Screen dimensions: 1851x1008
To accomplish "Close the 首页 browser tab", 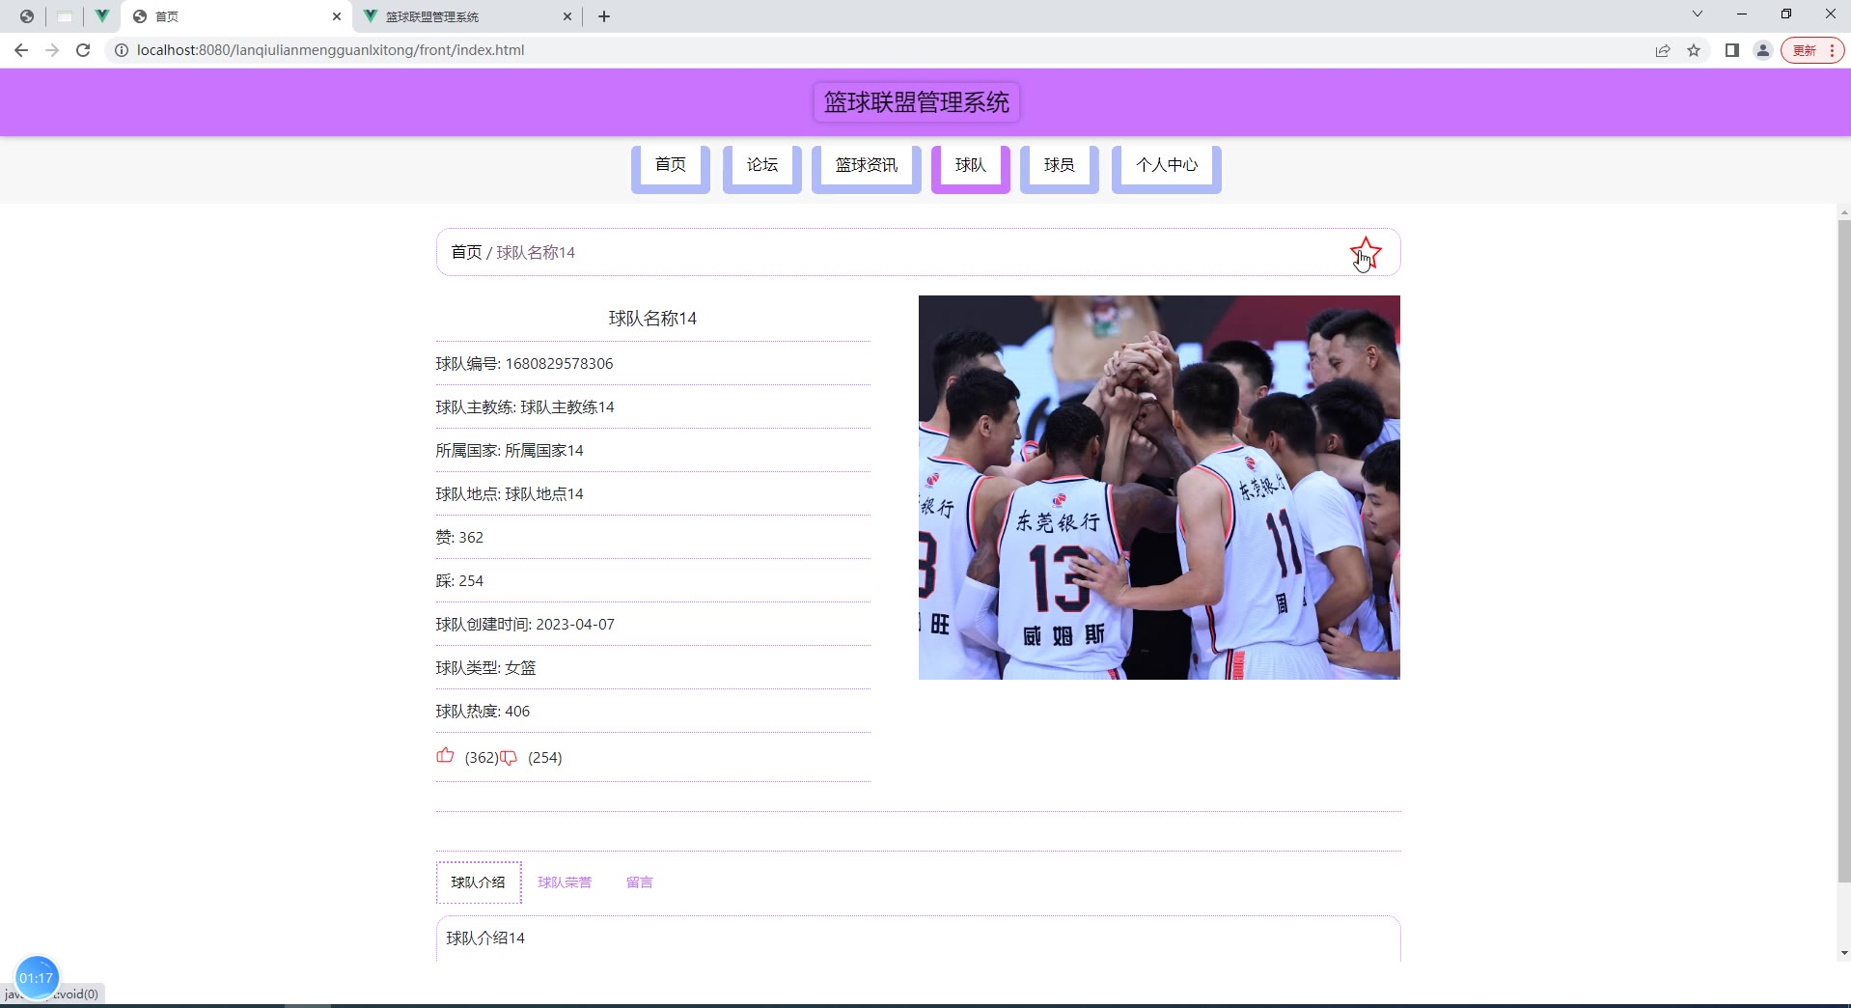I will tap(337, 16).
